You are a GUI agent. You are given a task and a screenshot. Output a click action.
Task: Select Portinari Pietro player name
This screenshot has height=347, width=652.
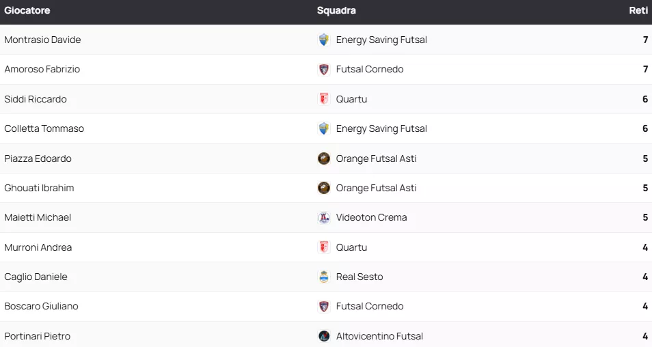click(x=37, y=336)
